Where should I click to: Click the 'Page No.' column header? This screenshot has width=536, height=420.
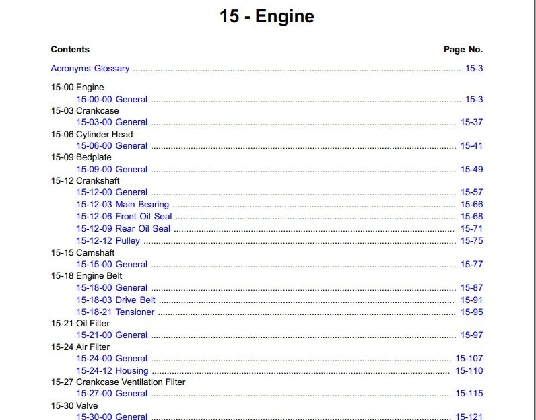point(463,50)
